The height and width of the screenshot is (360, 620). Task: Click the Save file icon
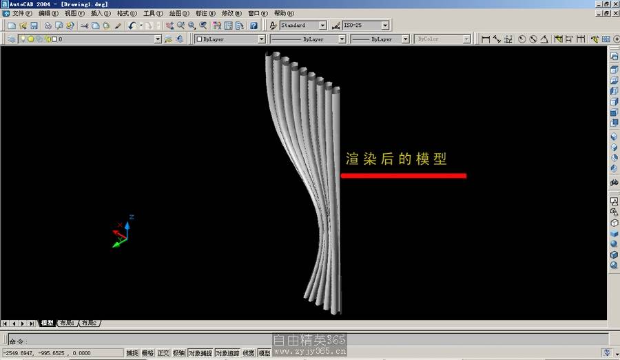pos(33,26)
